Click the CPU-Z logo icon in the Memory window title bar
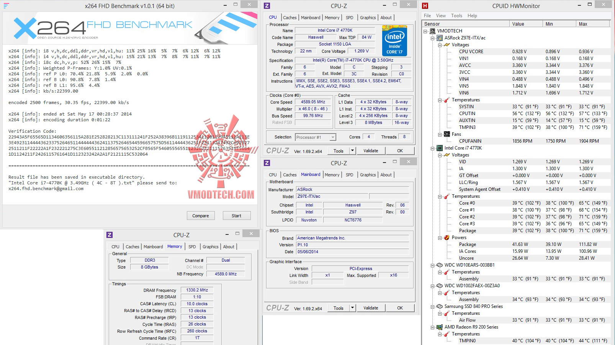Viewport: 615px width, 345px height. (110, 235)
